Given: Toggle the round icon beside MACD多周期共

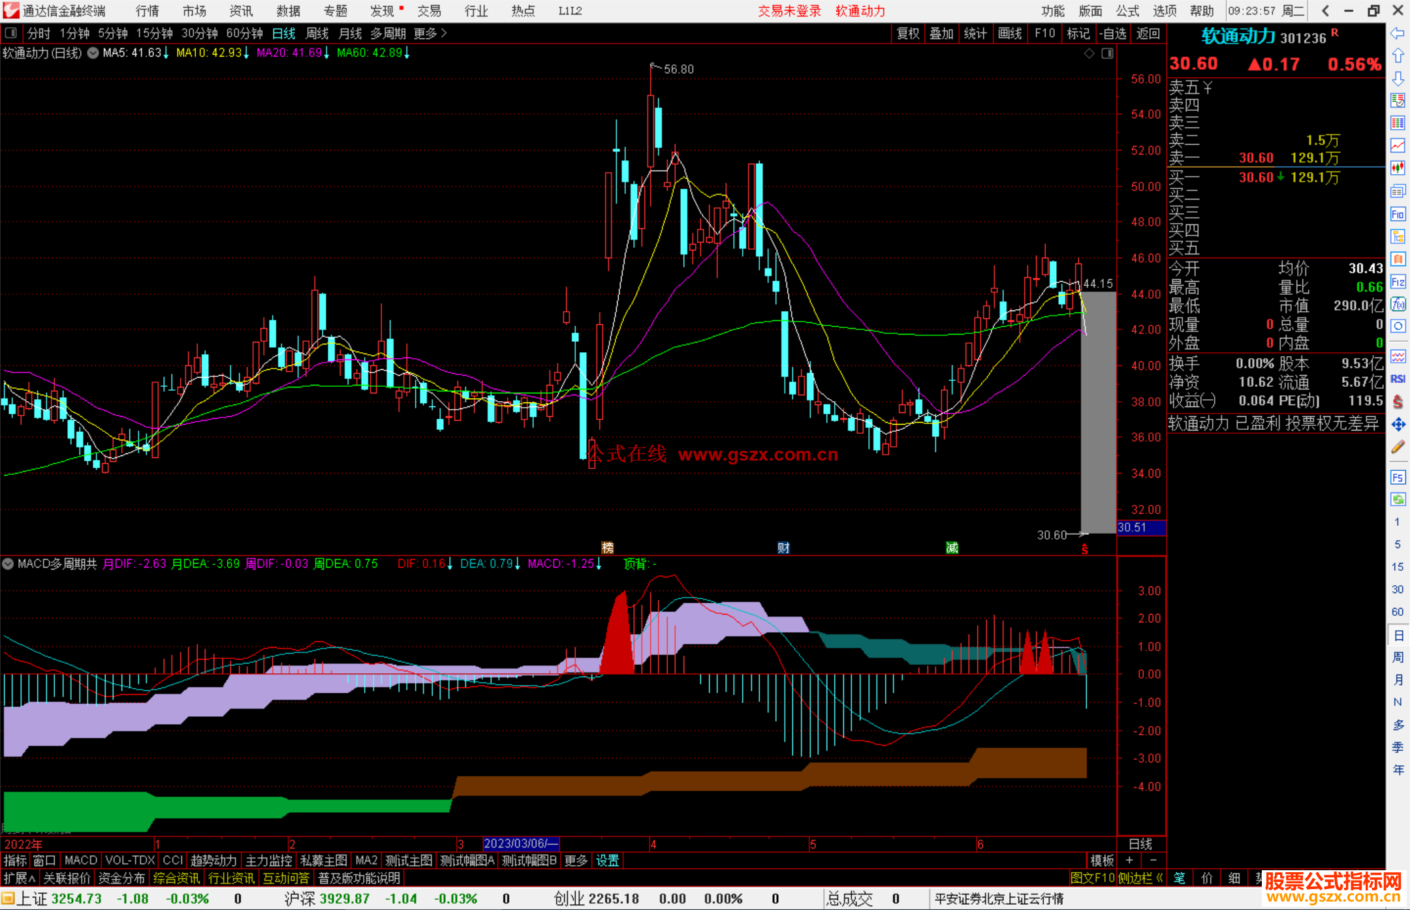Looking at the screenshot, I should click(8, 564).
